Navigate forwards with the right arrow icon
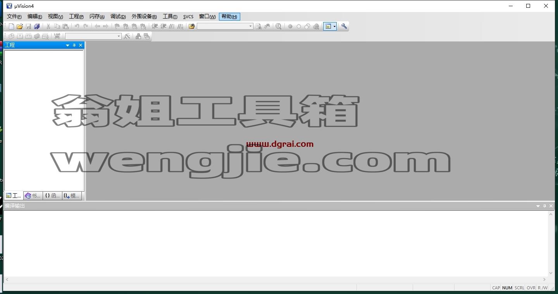The height and width of the screenshot is (294, 558). (105, 26)
